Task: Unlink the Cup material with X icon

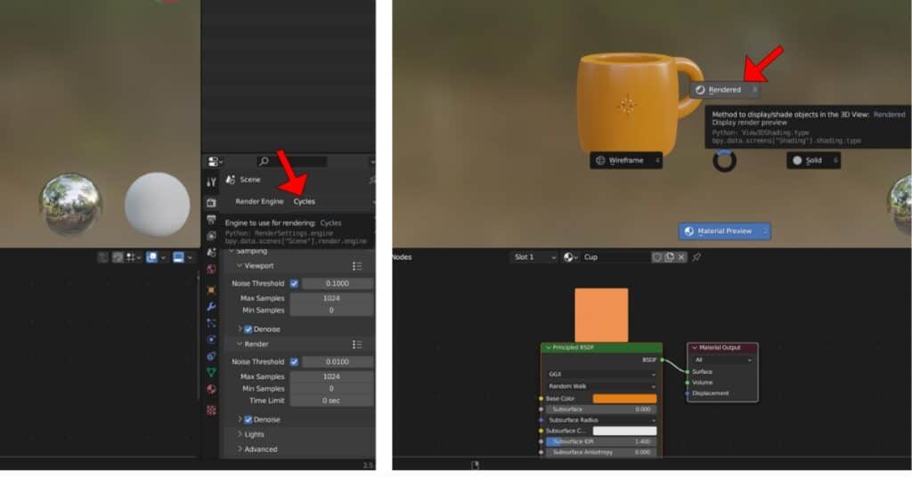Action: (681, 257)
